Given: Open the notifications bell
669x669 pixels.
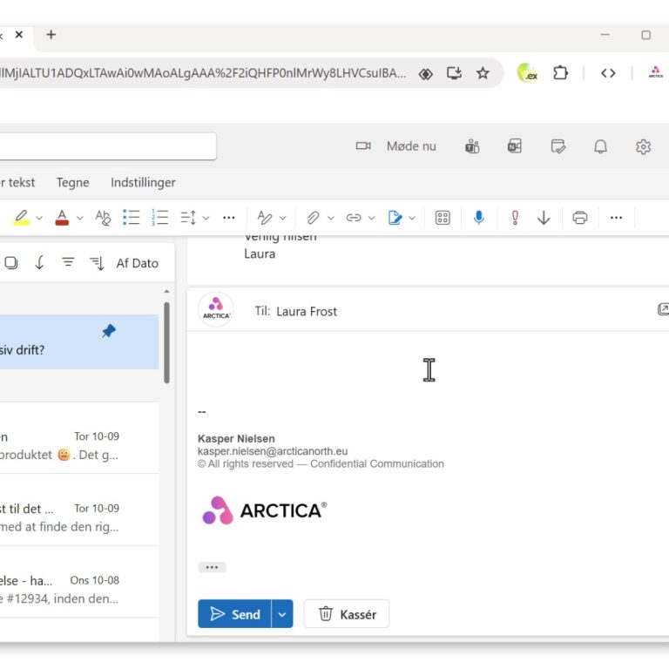Looking at the screenshot, I should pos(600,146).
